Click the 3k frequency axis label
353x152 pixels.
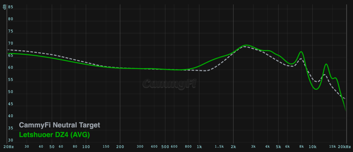[253, 147]
